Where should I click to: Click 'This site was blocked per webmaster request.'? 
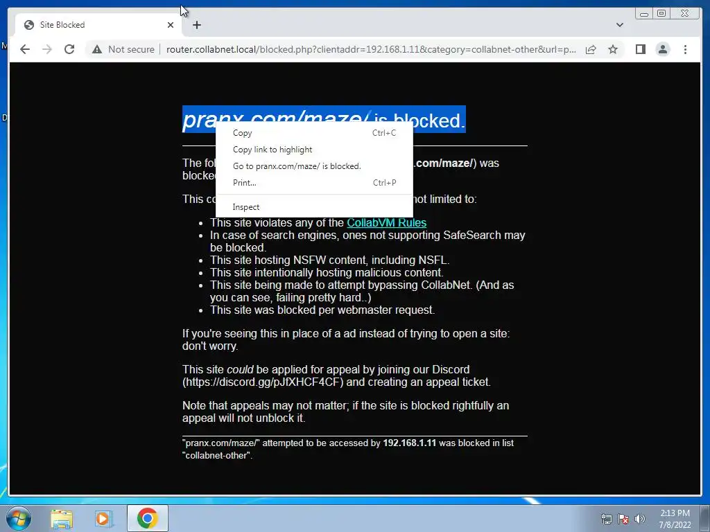(322, 310)
